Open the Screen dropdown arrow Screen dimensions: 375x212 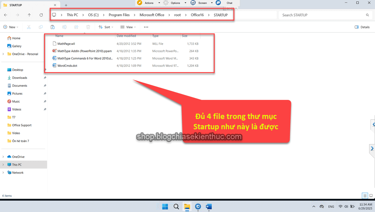click(212, 3)
